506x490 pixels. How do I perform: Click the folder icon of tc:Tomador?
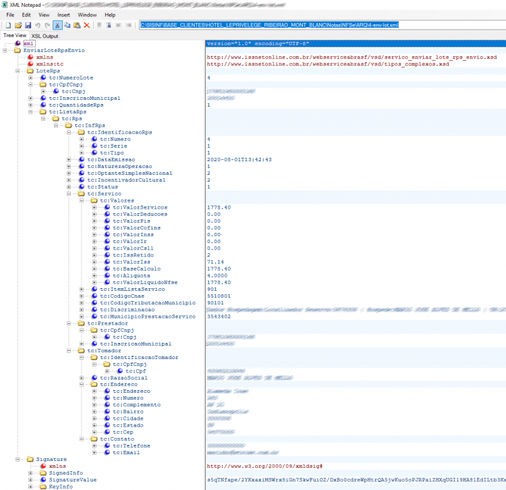pyautogui.click(x=82, y=350)
